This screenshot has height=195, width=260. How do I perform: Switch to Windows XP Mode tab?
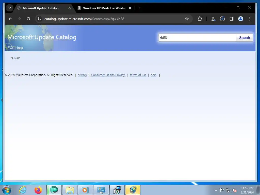104,8
